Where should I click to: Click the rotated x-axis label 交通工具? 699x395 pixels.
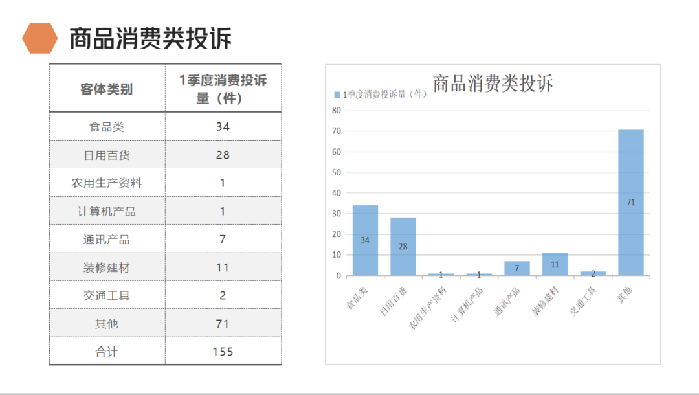pos(583,301)
